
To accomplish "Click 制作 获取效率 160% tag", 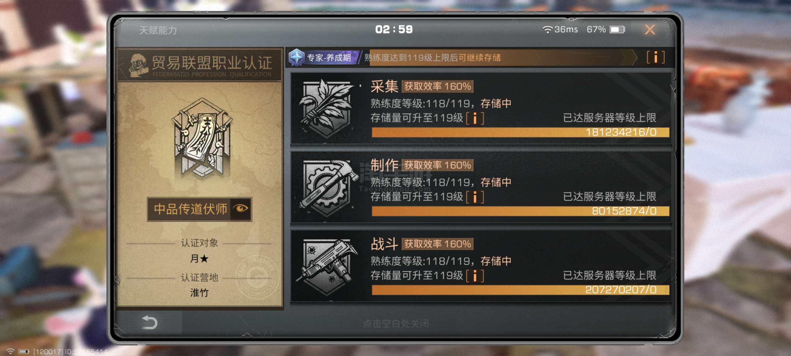I will click(x=437, y=165).
